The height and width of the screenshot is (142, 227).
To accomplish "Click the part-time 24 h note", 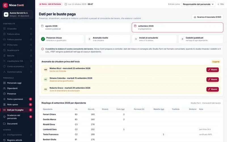I will (205, 130).
